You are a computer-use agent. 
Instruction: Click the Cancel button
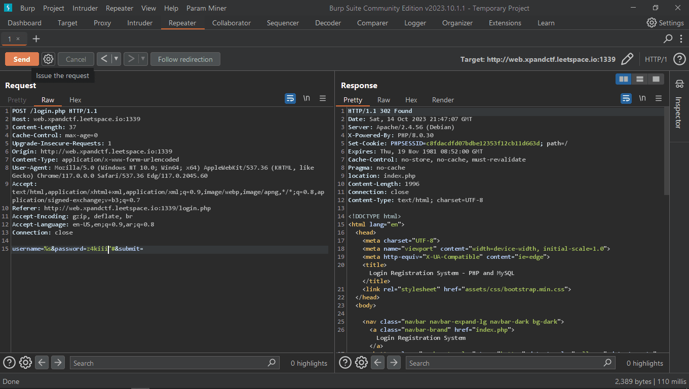(76, 59)
